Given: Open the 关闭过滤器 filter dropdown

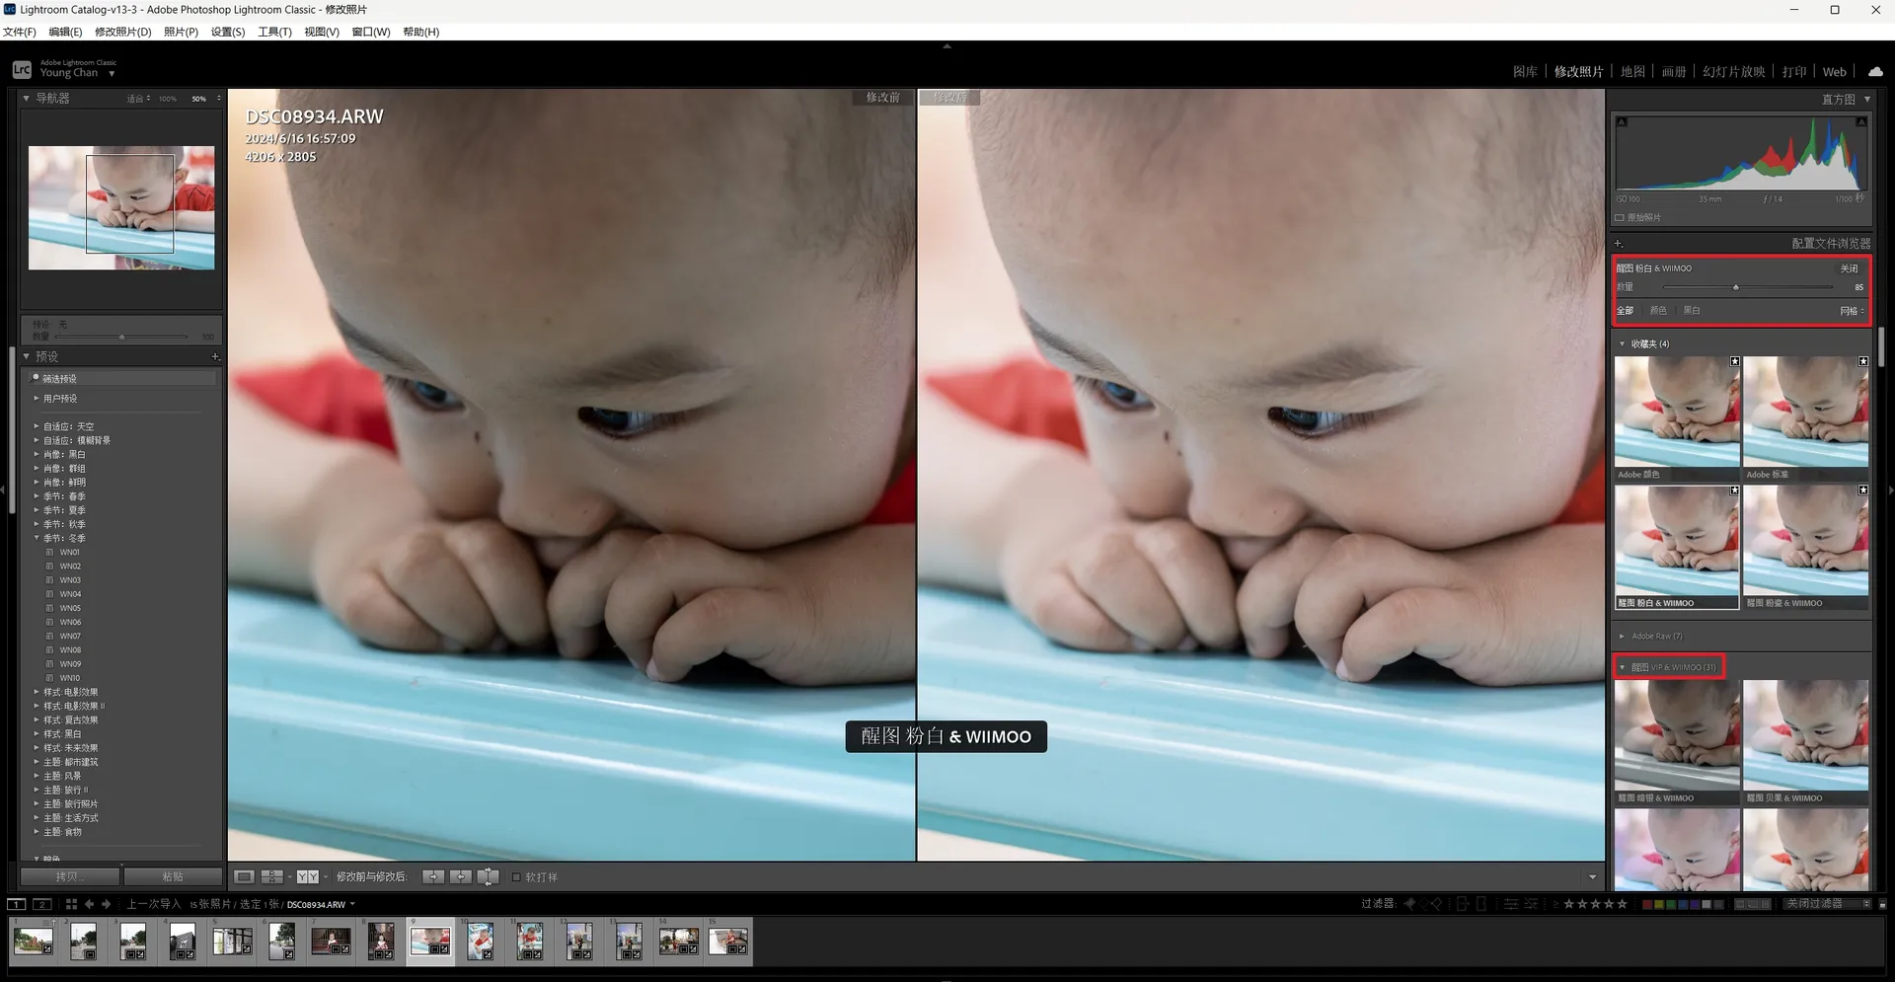Looking at the screenshot, I should [1826, 904].
